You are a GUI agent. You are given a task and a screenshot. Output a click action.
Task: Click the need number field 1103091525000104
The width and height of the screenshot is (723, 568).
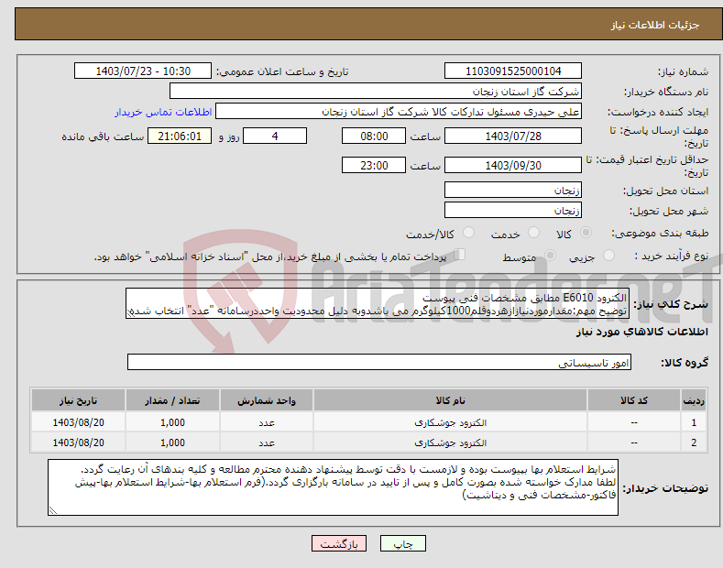(513, 71)
